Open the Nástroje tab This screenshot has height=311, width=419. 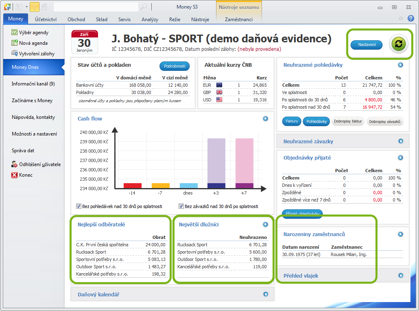(200, 19)
